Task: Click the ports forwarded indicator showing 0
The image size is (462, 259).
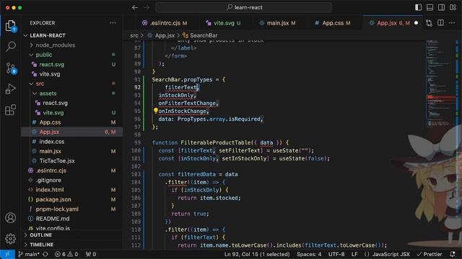Action: [91, 254]
